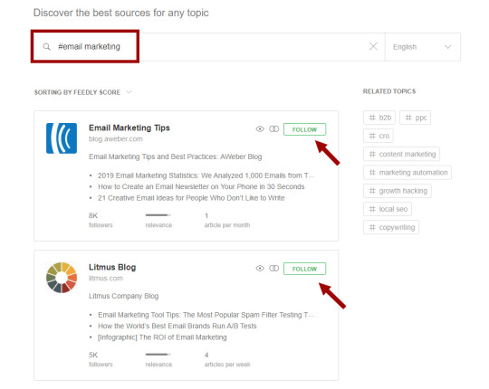This screenshot has height=389, width=489.
Task: Preview Litmus Blog with eye icon
Action: click(x=260, y=268)
